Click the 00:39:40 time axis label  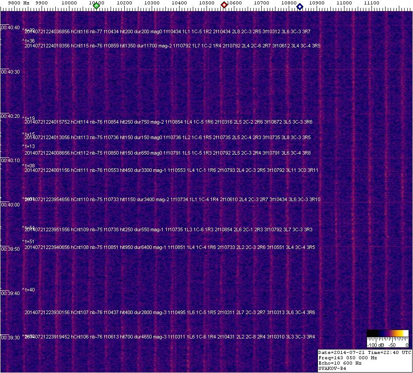click(10, 293)
